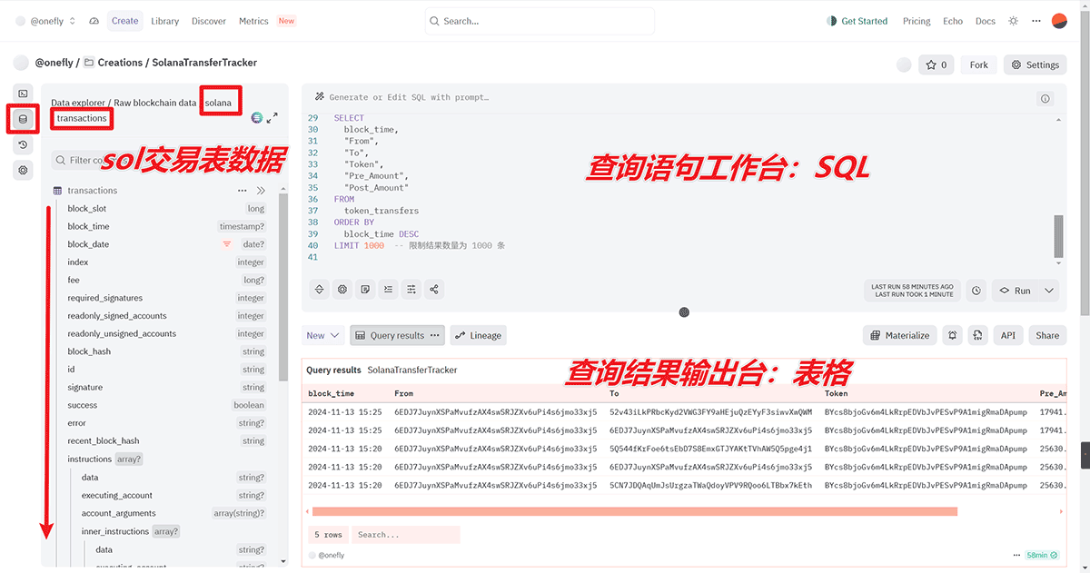Expand the data explorer with diagonal arrows icon
The image size is (1090, 573).
(271, 118)
